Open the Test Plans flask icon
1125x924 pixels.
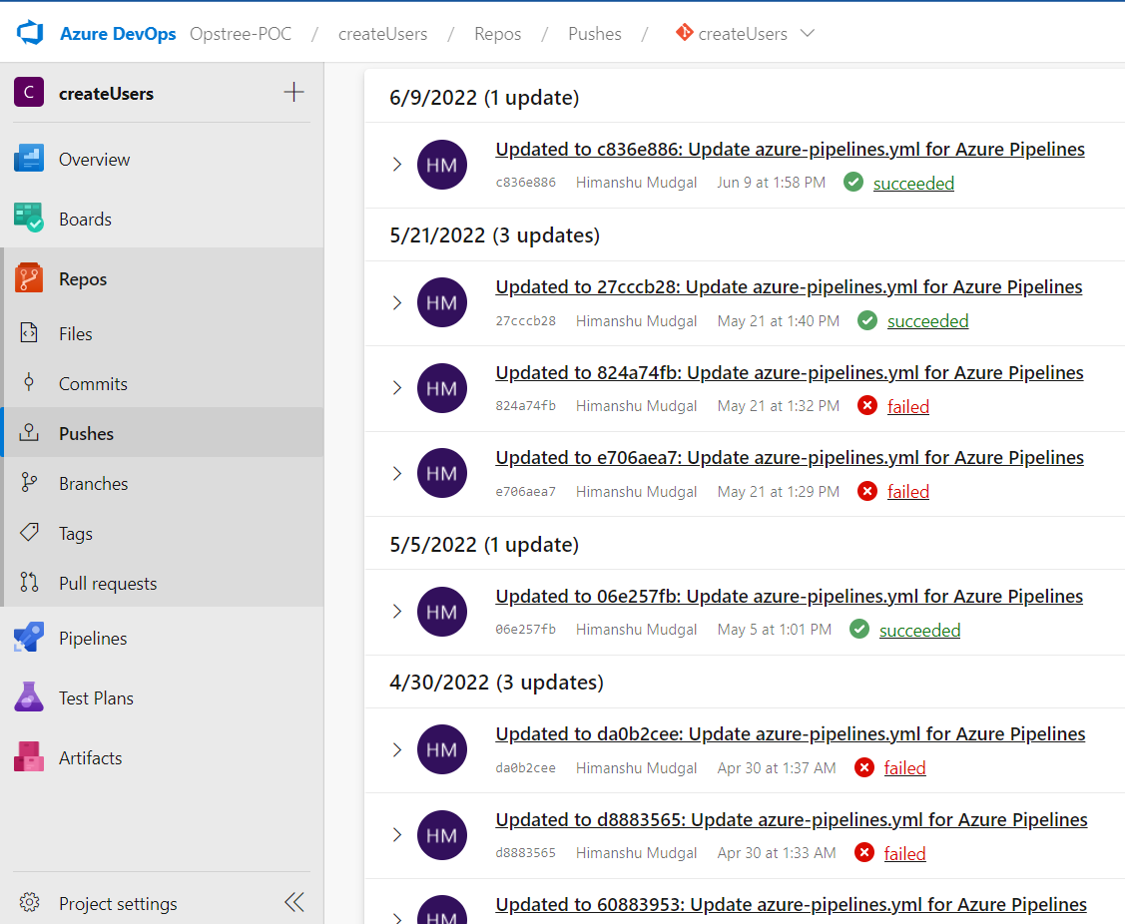point(29,697)
